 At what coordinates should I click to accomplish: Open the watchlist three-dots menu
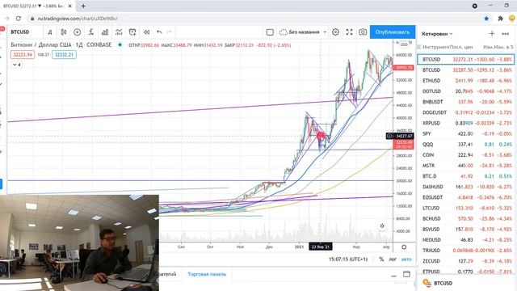(x=505, y=34)
